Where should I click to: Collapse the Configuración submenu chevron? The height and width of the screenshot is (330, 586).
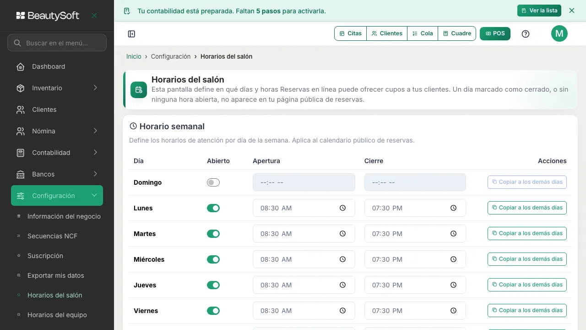[94, 196]
